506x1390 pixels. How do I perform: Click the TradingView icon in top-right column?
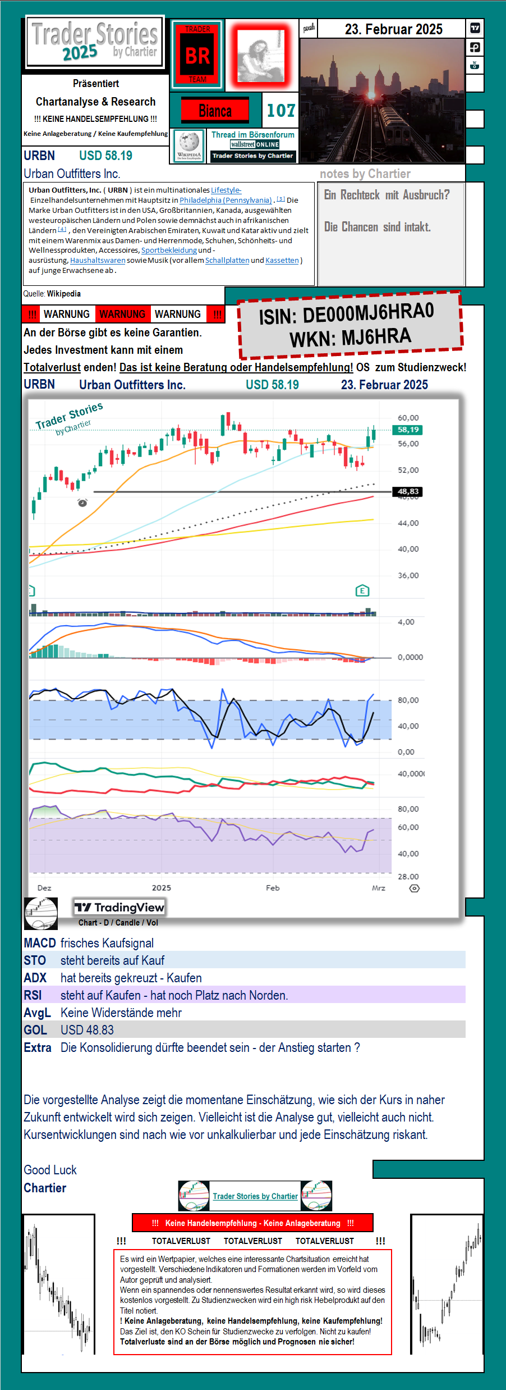point(475,28)
